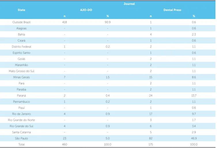Click the 1.5 percentage in Minas Gerais row
Viewport: 217px width, 148px height.
(108, 77)
